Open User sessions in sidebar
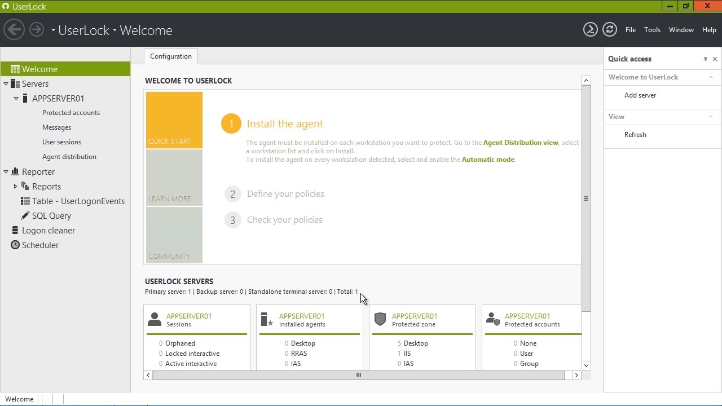The image size is (722, 406). (61, 142)
